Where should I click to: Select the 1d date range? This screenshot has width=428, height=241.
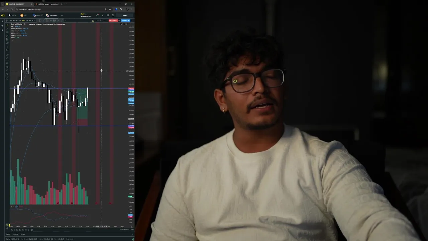tap(28, 230)
